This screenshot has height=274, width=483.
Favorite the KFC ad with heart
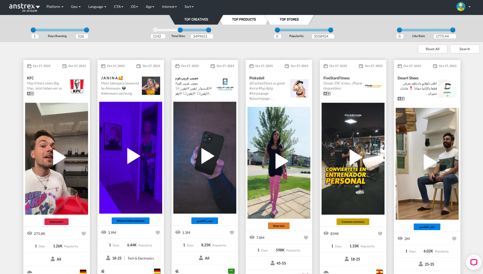click(84, 234)
